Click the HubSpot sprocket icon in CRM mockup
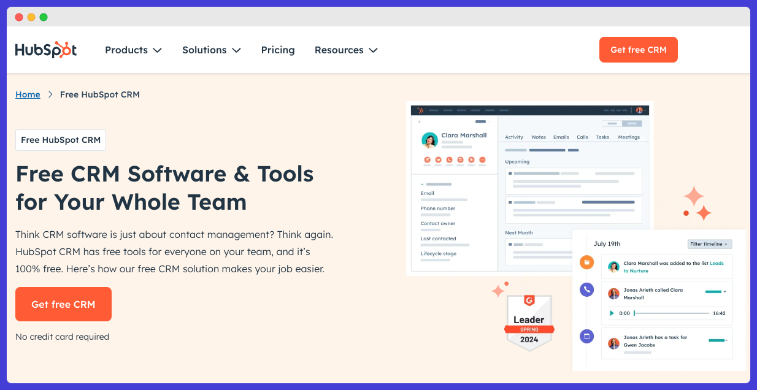The image size is (757, 390). pyautogui.click(x=420, y=110)
